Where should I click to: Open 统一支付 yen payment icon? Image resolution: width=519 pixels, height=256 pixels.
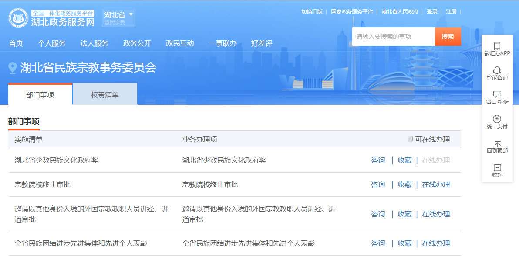[x=497, y=119]
